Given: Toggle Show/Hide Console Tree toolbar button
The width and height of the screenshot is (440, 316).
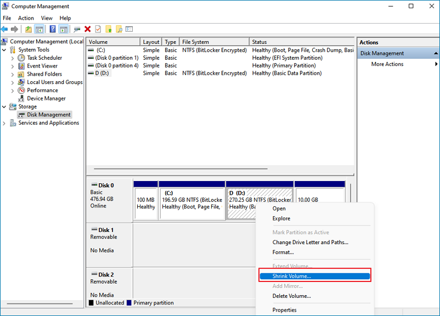Looking at the screenshot, I should 40,29.
